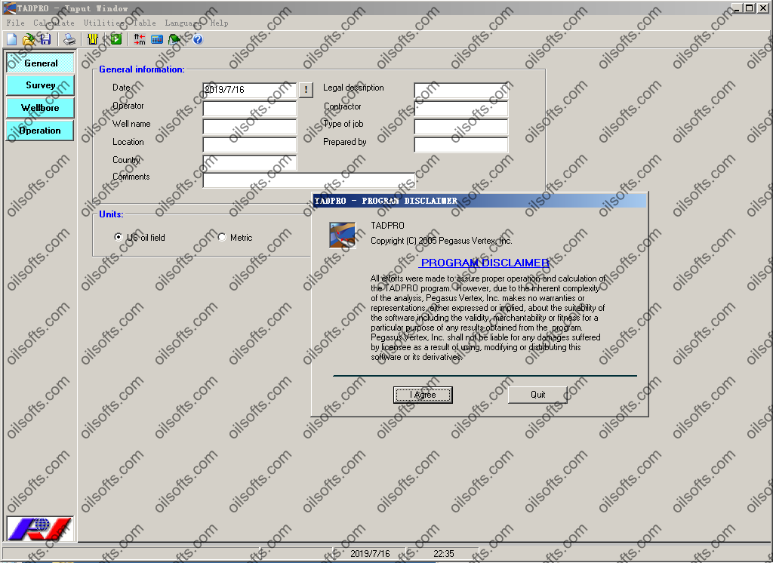Click the Copyright Pegasus Vertex text
This screenshot has height=563, width=773.
click(441, 241)
